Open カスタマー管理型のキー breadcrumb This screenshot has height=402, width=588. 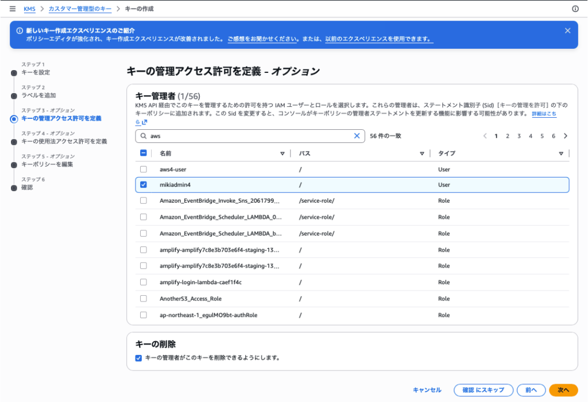coord(80,9)
